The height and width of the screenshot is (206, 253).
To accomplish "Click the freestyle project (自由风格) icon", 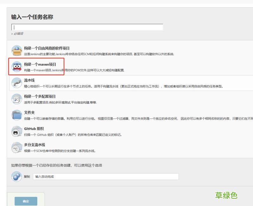I will click(x=16, y=49).
